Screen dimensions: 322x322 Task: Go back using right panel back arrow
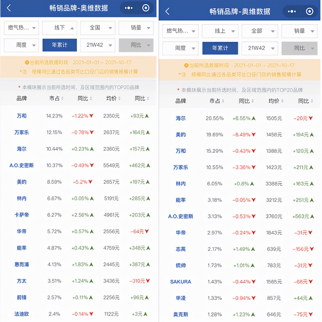(167, 11)
